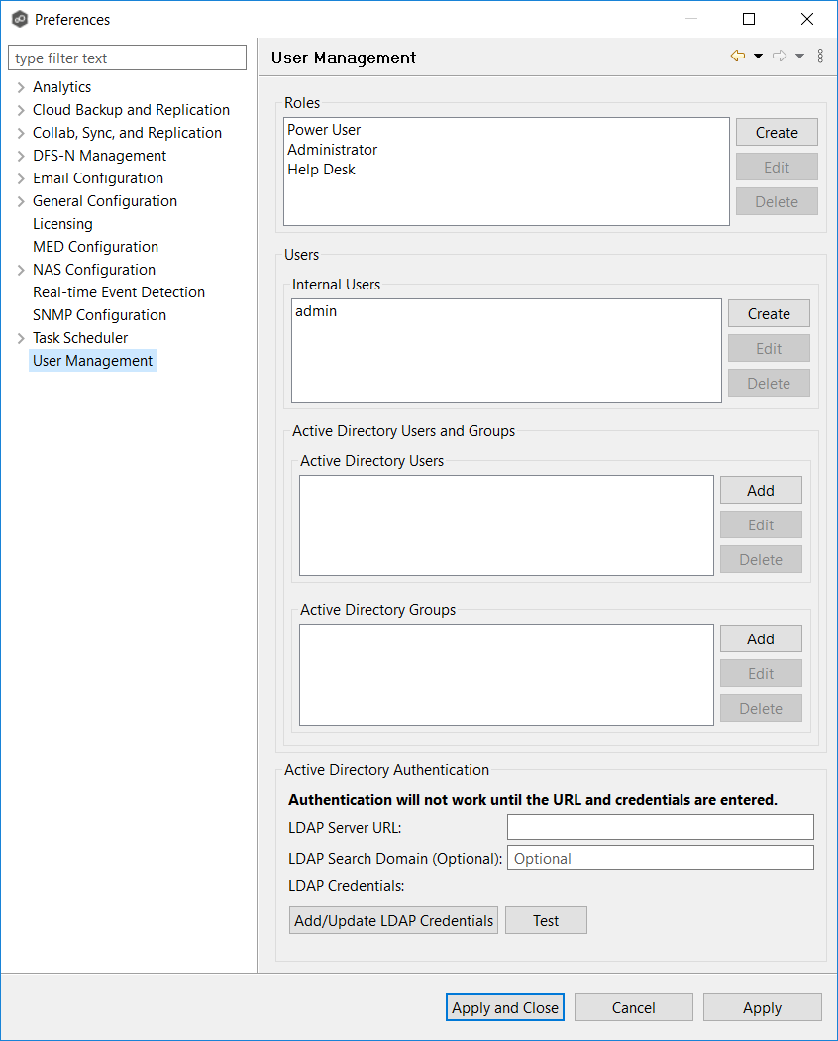Open the forward history dropdown arrow
This screenshot has width=838, height=1041.
[x=800, y=57]
